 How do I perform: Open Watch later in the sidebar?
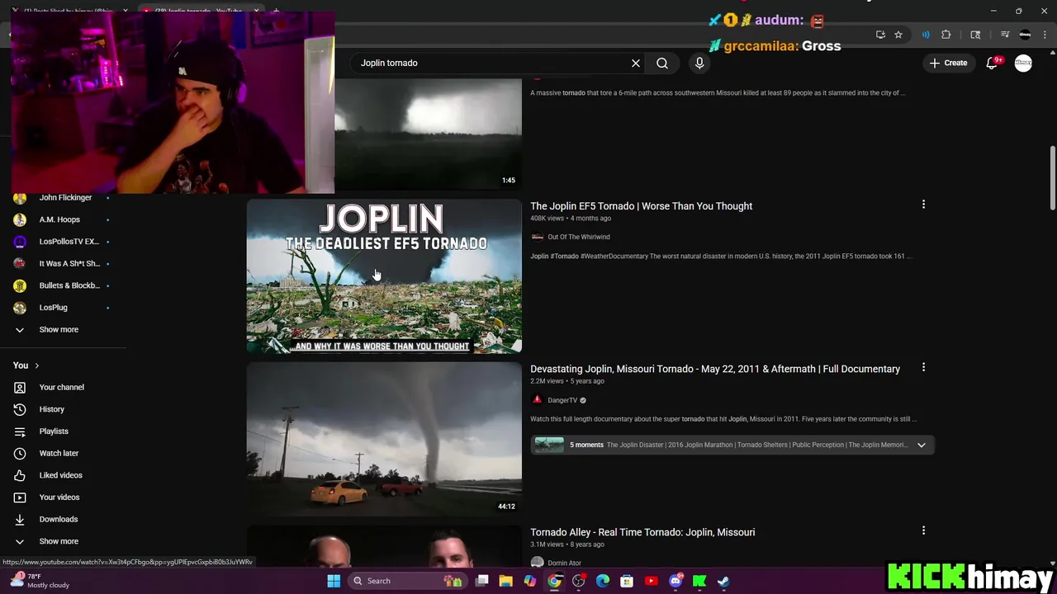59,453
